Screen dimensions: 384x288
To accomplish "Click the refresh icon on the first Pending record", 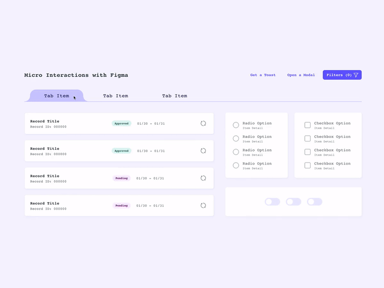I will pyautogui.click(x=202, y=178).
